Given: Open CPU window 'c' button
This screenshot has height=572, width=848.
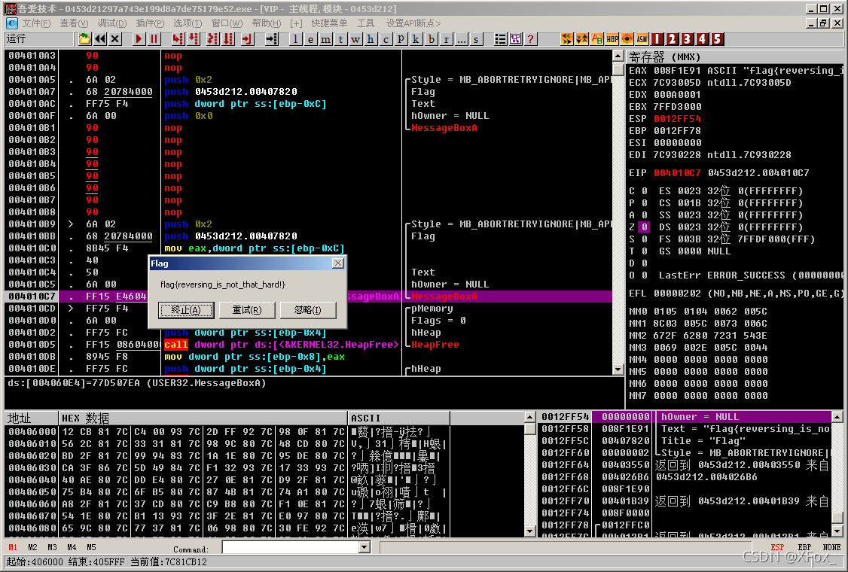Looking at the screenshot, I should coord(386,39).
